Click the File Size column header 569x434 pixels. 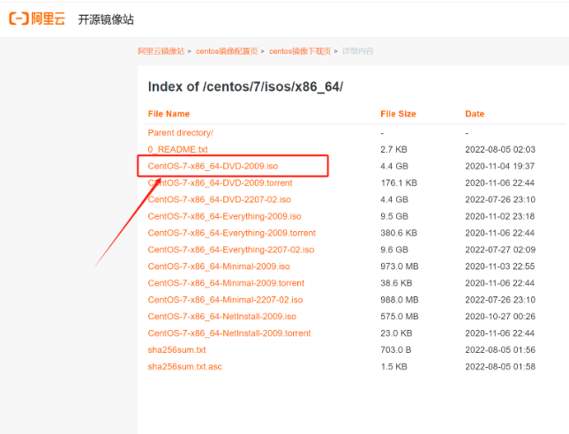(x=398, y=114)
